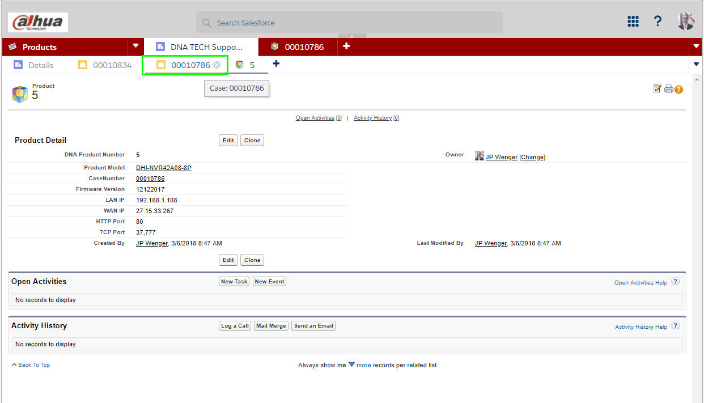Click JP Wenger owner photo thumbnail
704x403 pixels.
(480, 156)
